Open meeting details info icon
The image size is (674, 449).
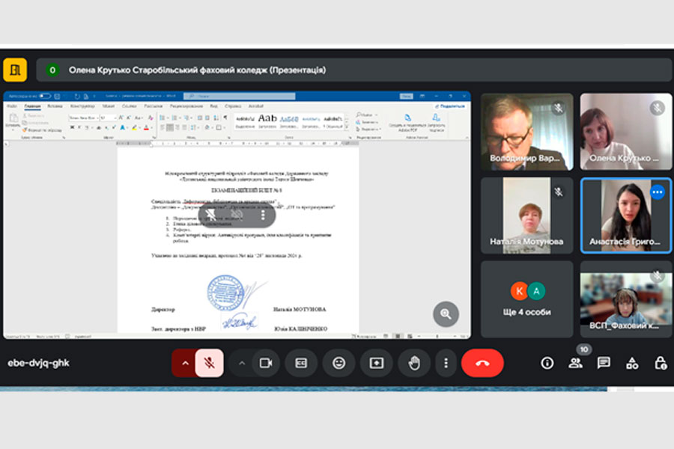547,363
